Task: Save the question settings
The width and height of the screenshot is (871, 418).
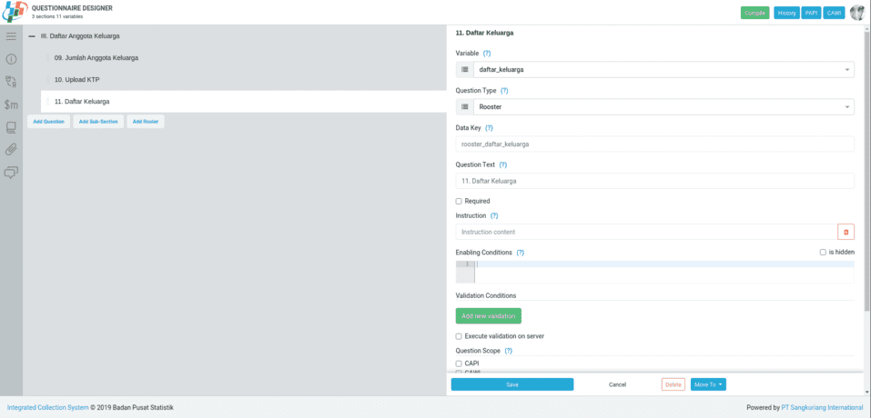Action: [512, 384]
